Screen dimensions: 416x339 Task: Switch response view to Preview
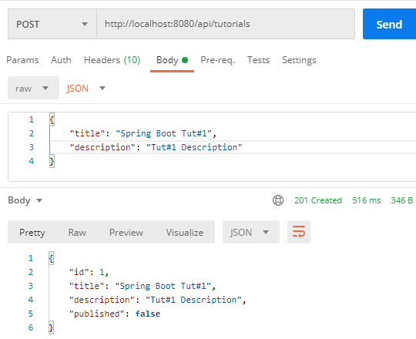(126, 233)
